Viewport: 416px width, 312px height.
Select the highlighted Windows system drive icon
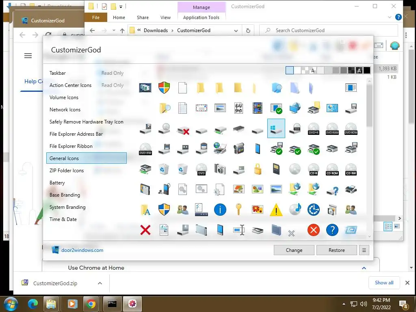[x=276, y=128]
